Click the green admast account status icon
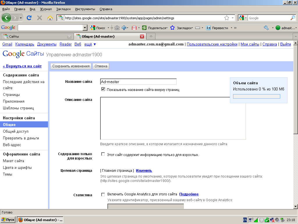Image resolution: width=298 pixels, height=224 pixels. 278,28
